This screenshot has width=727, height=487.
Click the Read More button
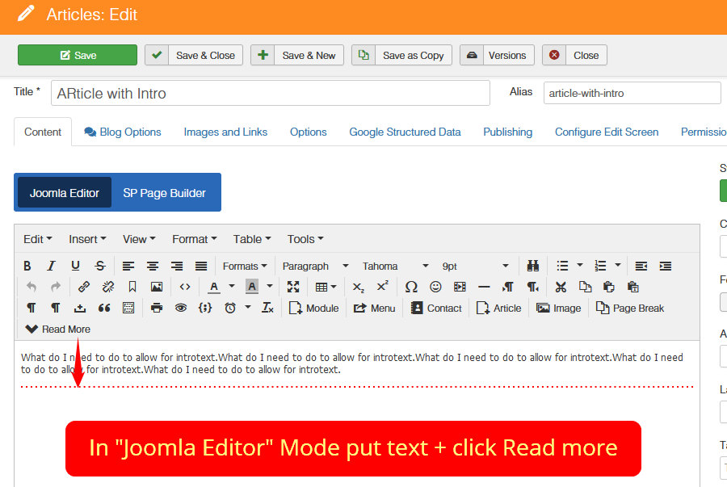tap(58, 329)
